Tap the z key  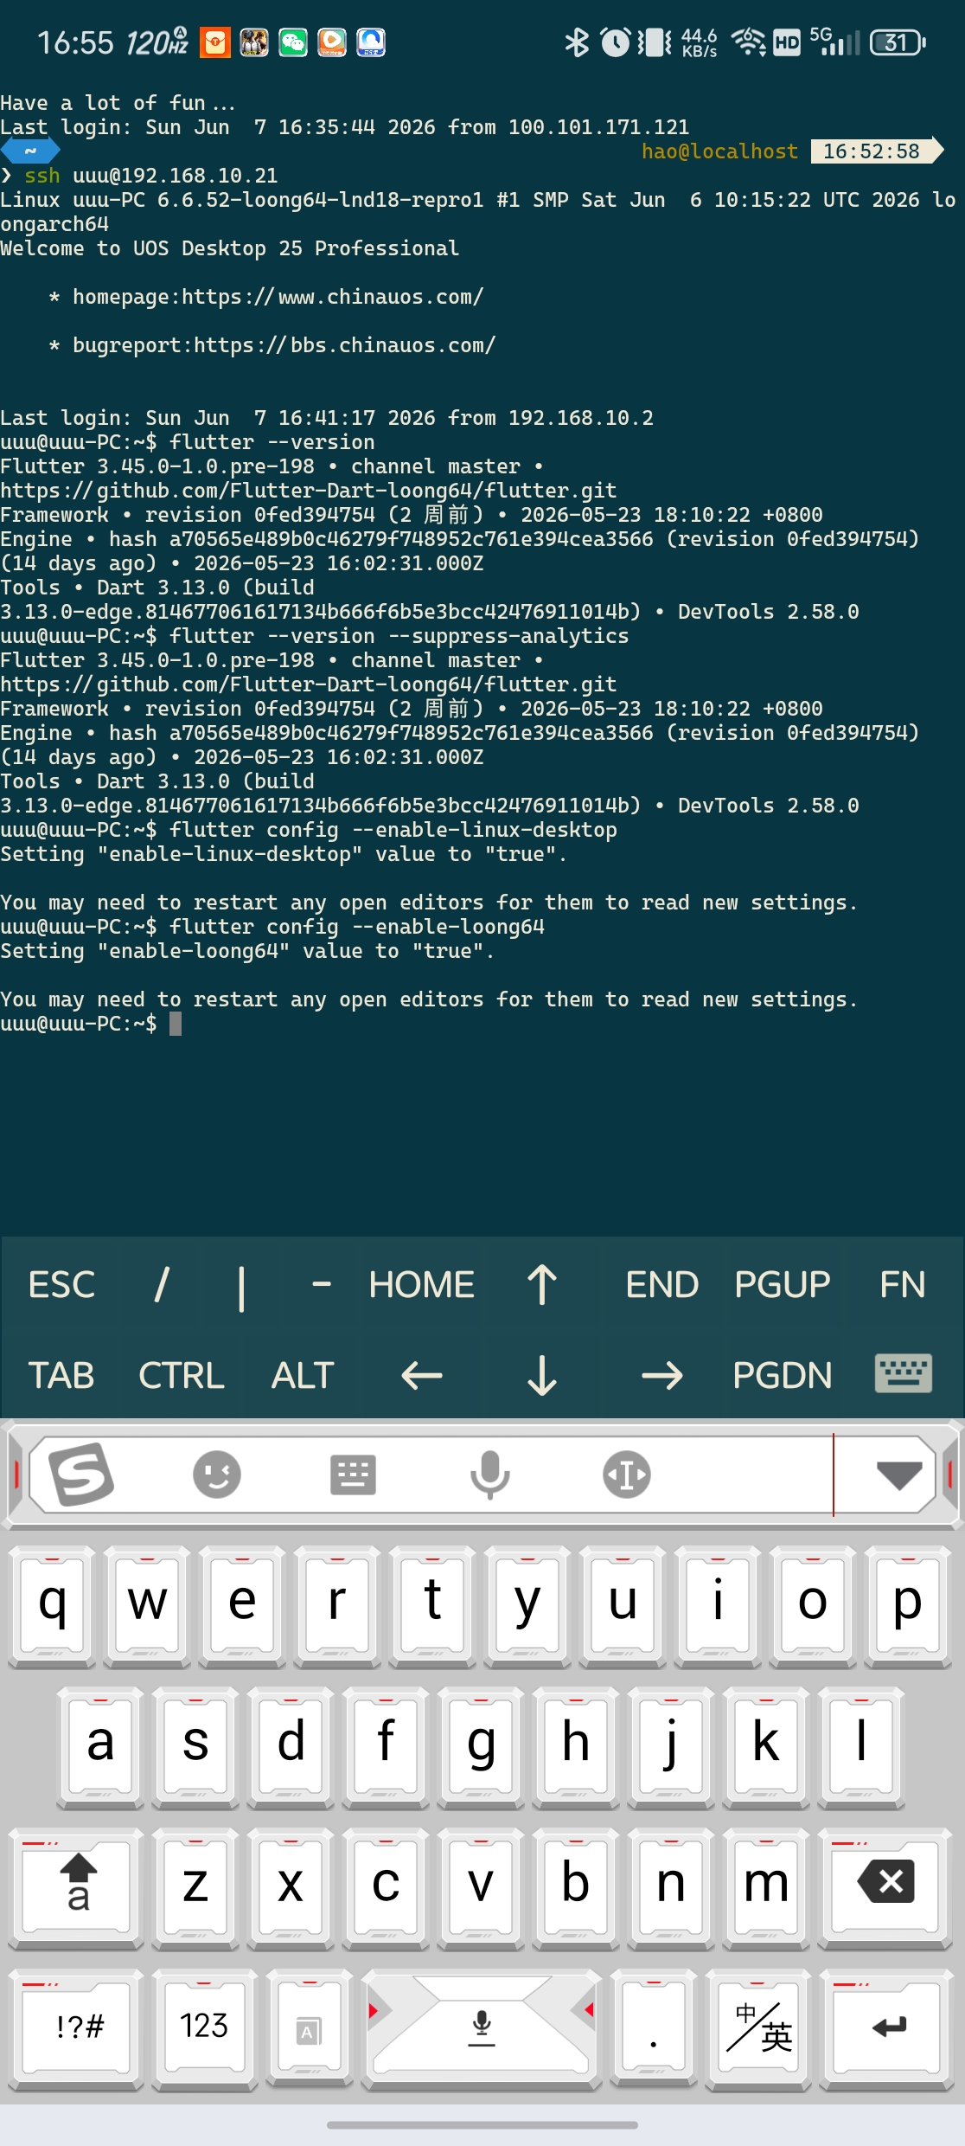click(x=195, y=1889)
